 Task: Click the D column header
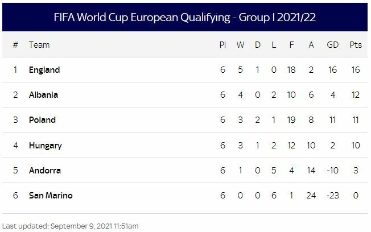click(257, 45)
